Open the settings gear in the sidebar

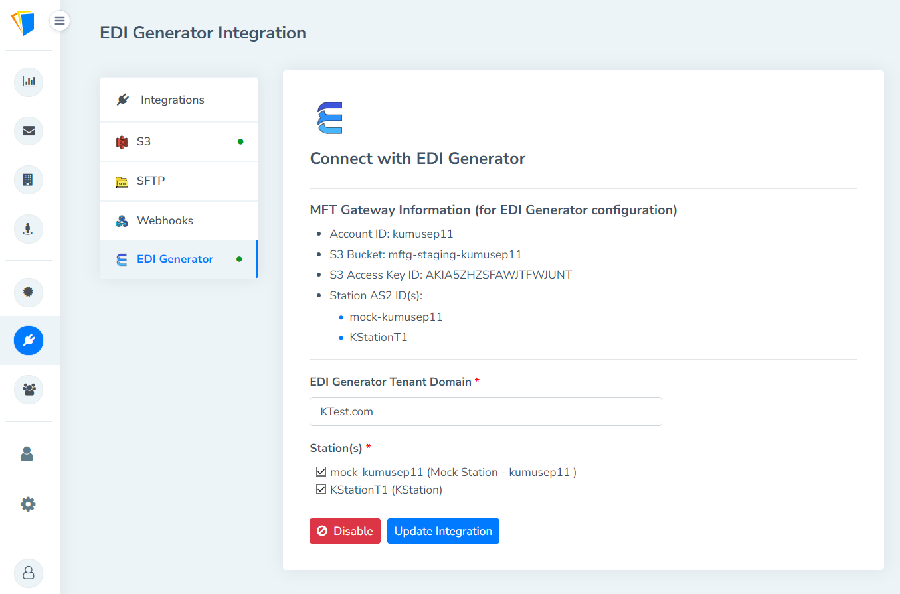point(27,504)
